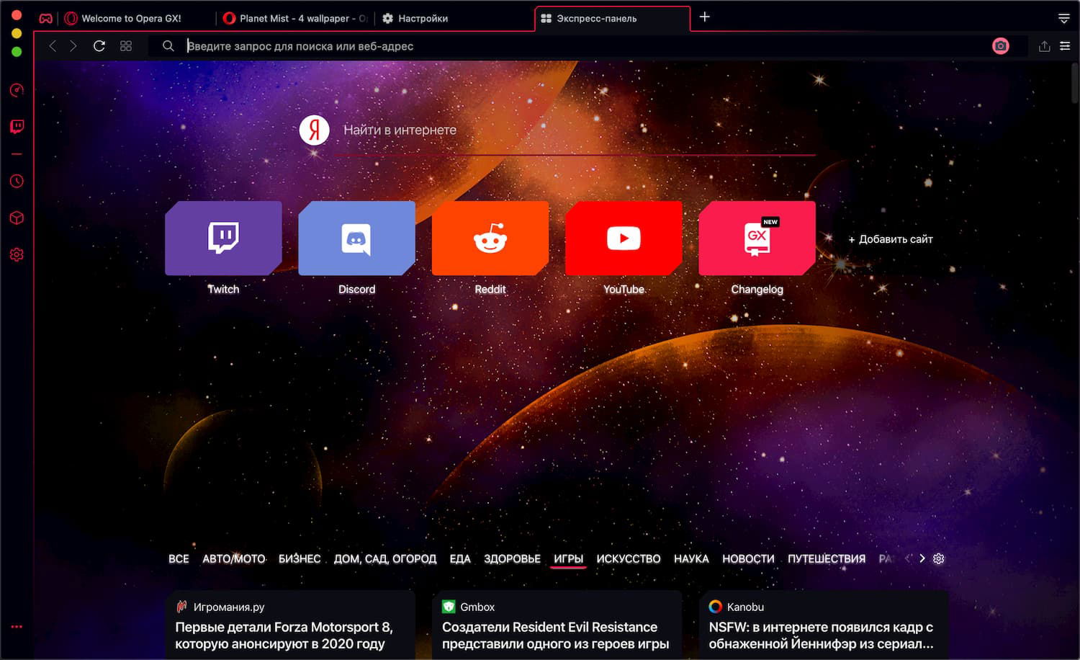Open the YouTube speed dial tile
1080x660 pixels.
click(623, 238)
